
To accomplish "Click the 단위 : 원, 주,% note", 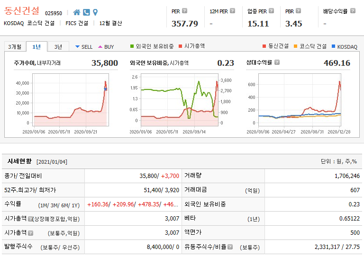I will point(339,161).
